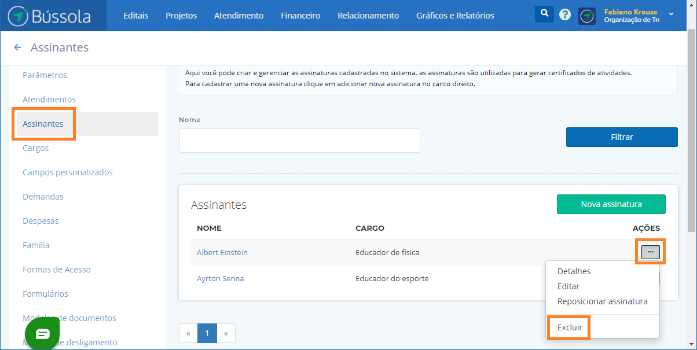Choose Reposicionar assinatura option
Viewport: 697px width, 350px height.
602,301
